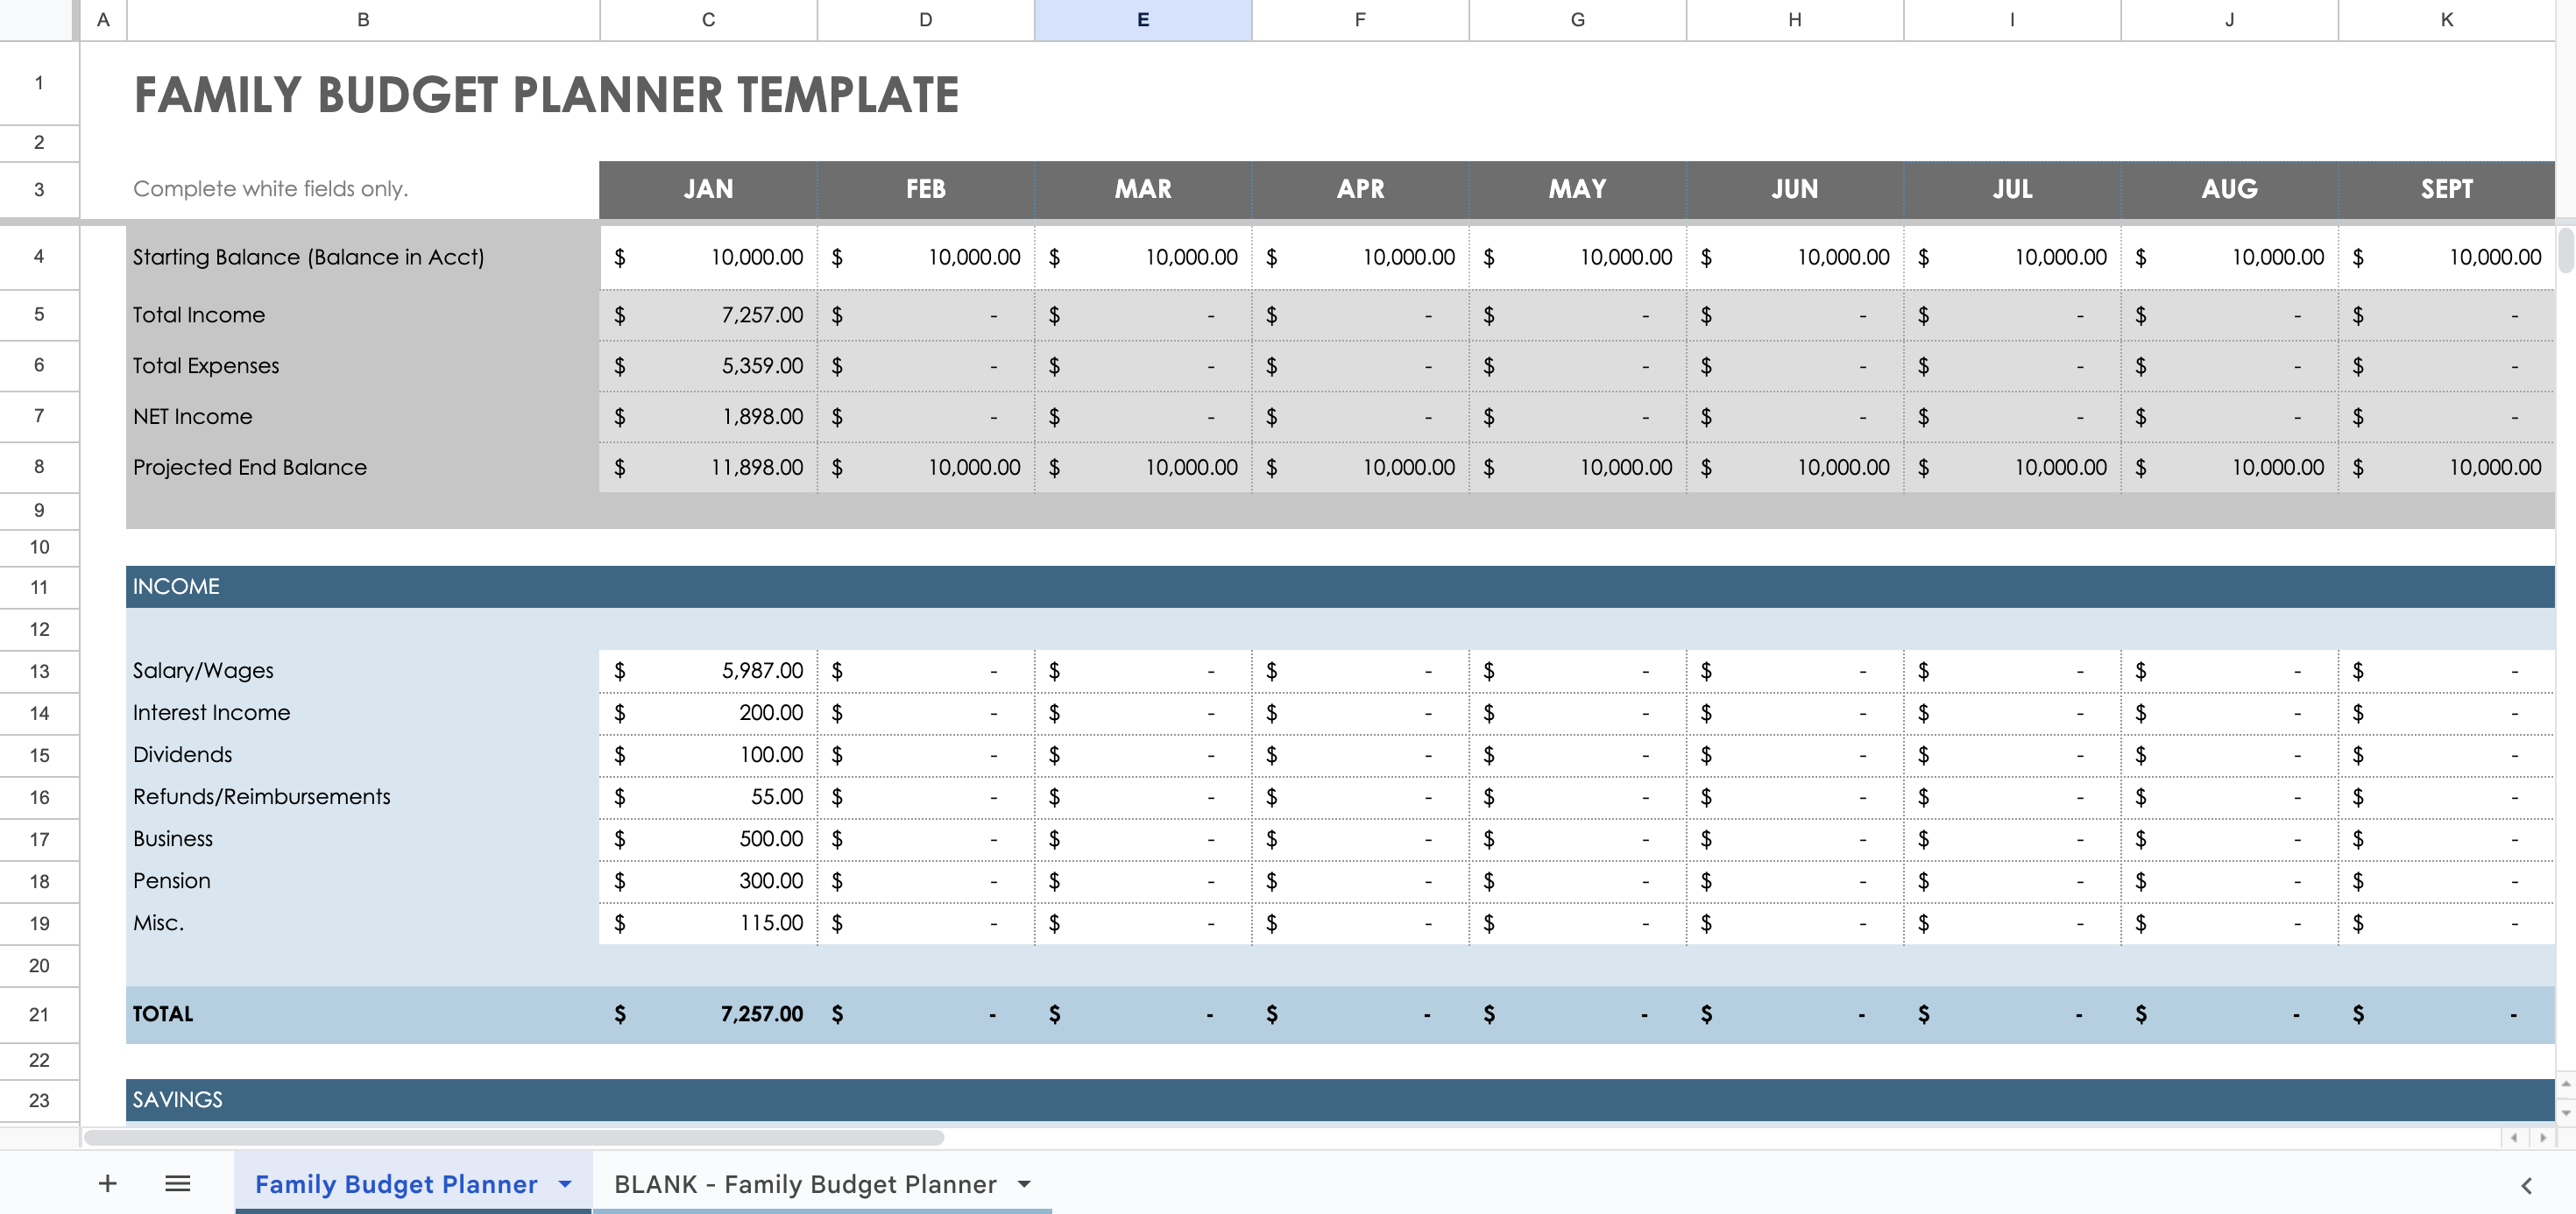The height and width of the screenshot is (1214, 2576).
Task: Click the scroll down arrow button
Action: tap(2566, 1112)
